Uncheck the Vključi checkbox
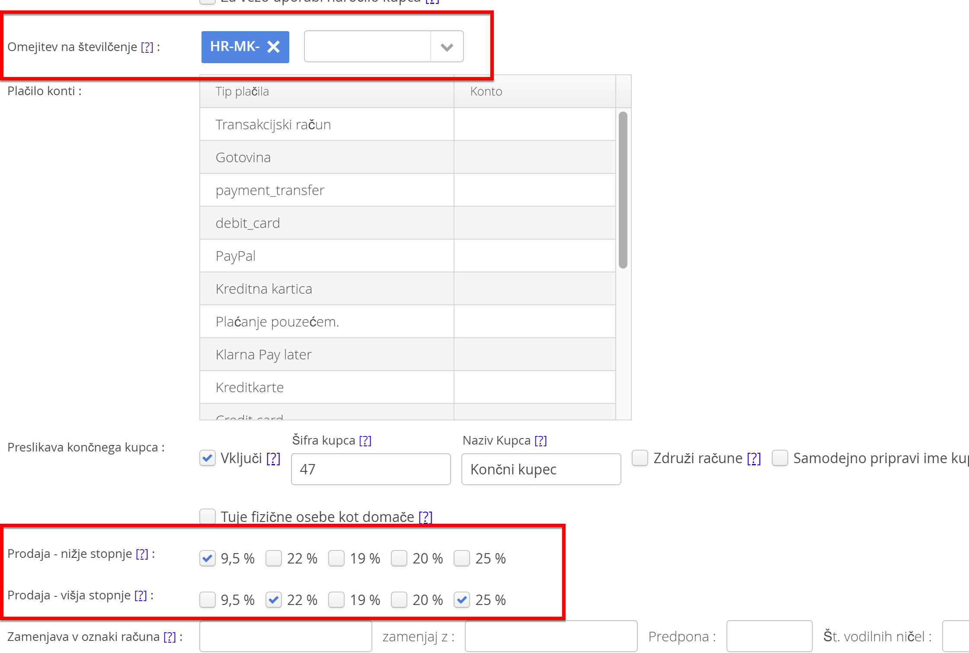The width and height of the screenshot is (969, 653). (208, 458)
